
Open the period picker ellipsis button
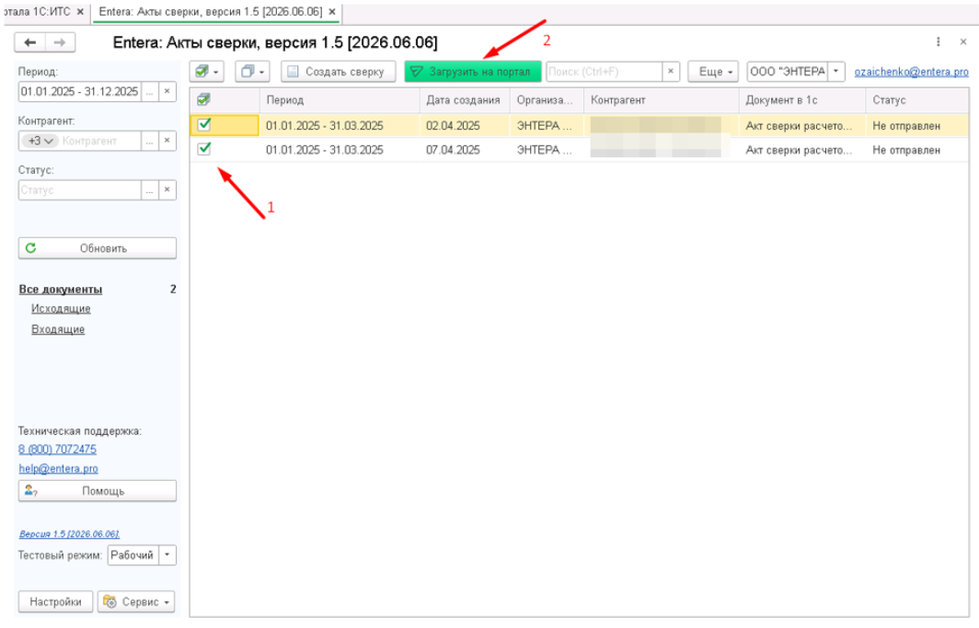coord(149,92)
